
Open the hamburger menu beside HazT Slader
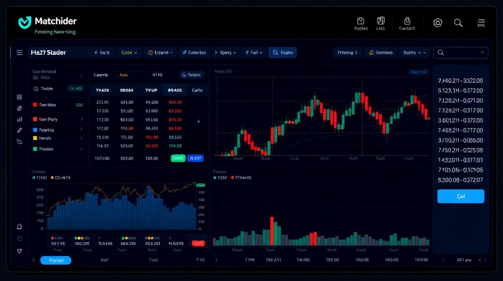(19, 52)
